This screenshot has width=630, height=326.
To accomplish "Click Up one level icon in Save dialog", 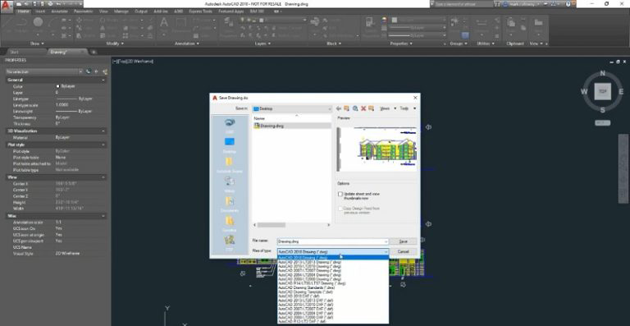I will pos(347,108).
